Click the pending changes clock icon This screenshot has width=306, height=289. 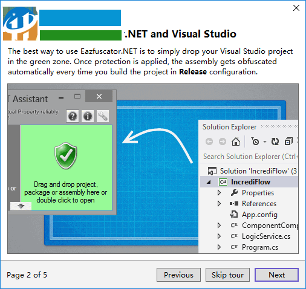pyautogui.click(x=255, y=141)
